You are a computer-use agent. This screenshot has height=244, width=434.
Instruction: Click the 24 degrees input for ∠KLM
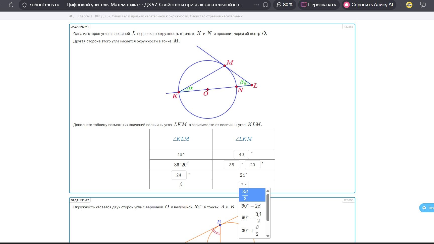(179, 175)
